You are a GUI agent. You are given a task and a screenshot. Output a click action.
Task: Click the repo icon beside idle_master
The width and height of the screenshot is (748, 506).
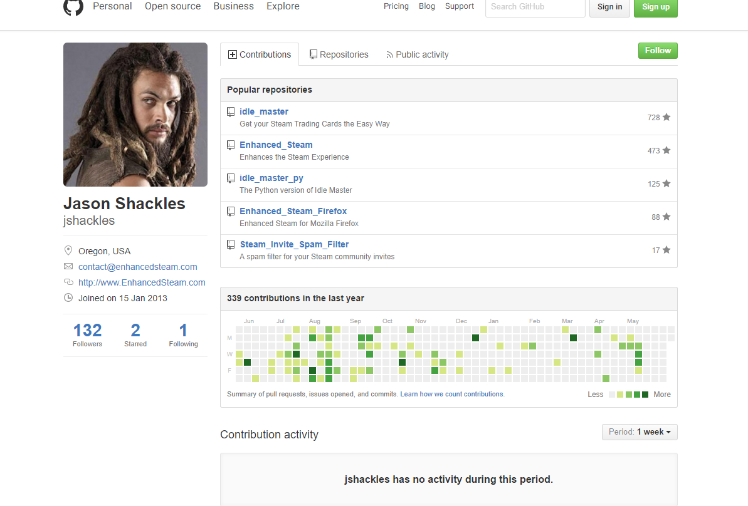[x=231, y=112]
